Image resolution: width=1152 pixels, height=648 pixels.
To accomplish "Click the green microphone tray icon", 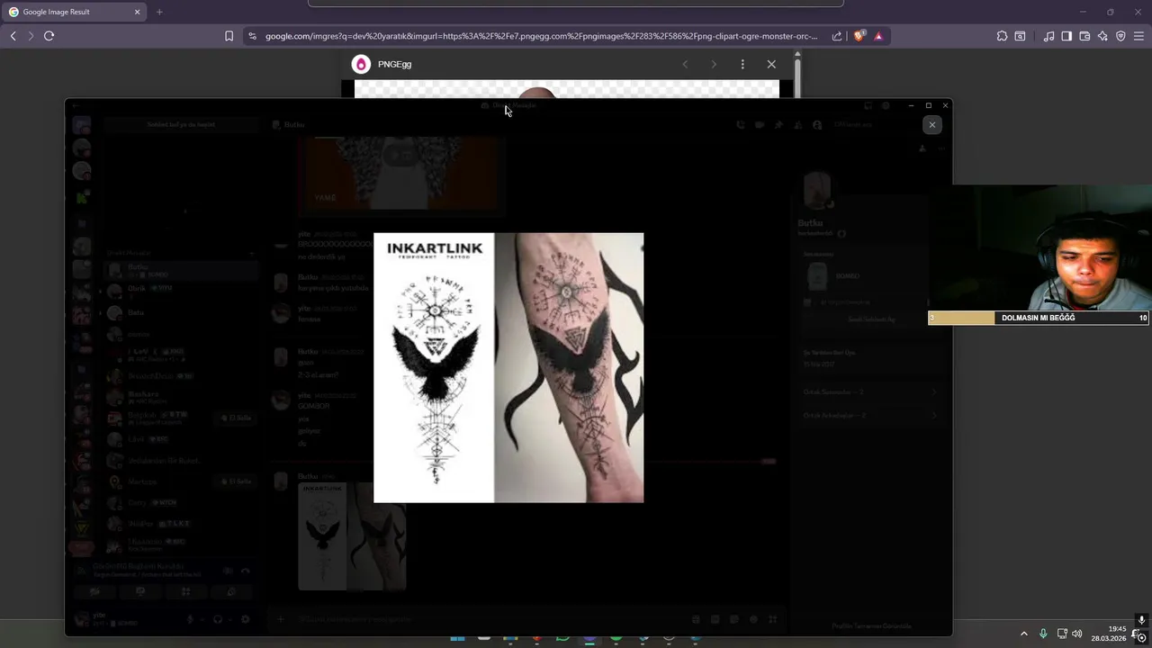I will pos(1043,634).
